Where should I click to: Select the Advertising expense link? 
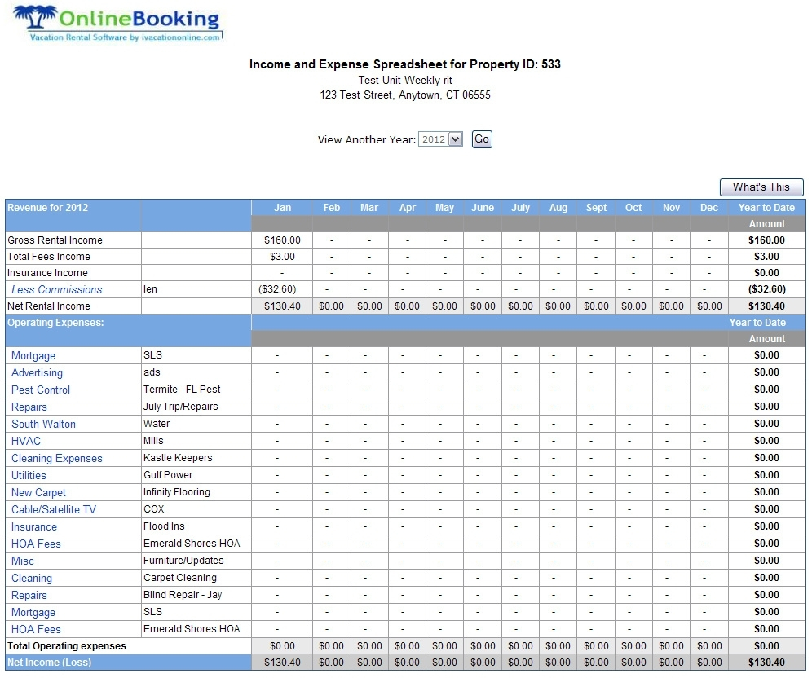(37, 372)
